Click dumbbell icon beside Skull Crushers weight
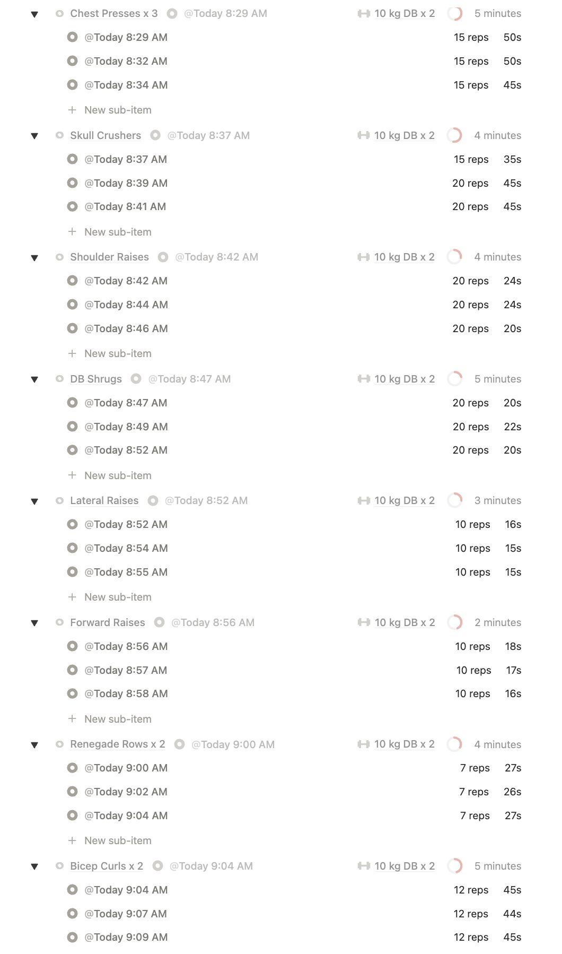Screen dimensions: 562x954 (364, 135)
